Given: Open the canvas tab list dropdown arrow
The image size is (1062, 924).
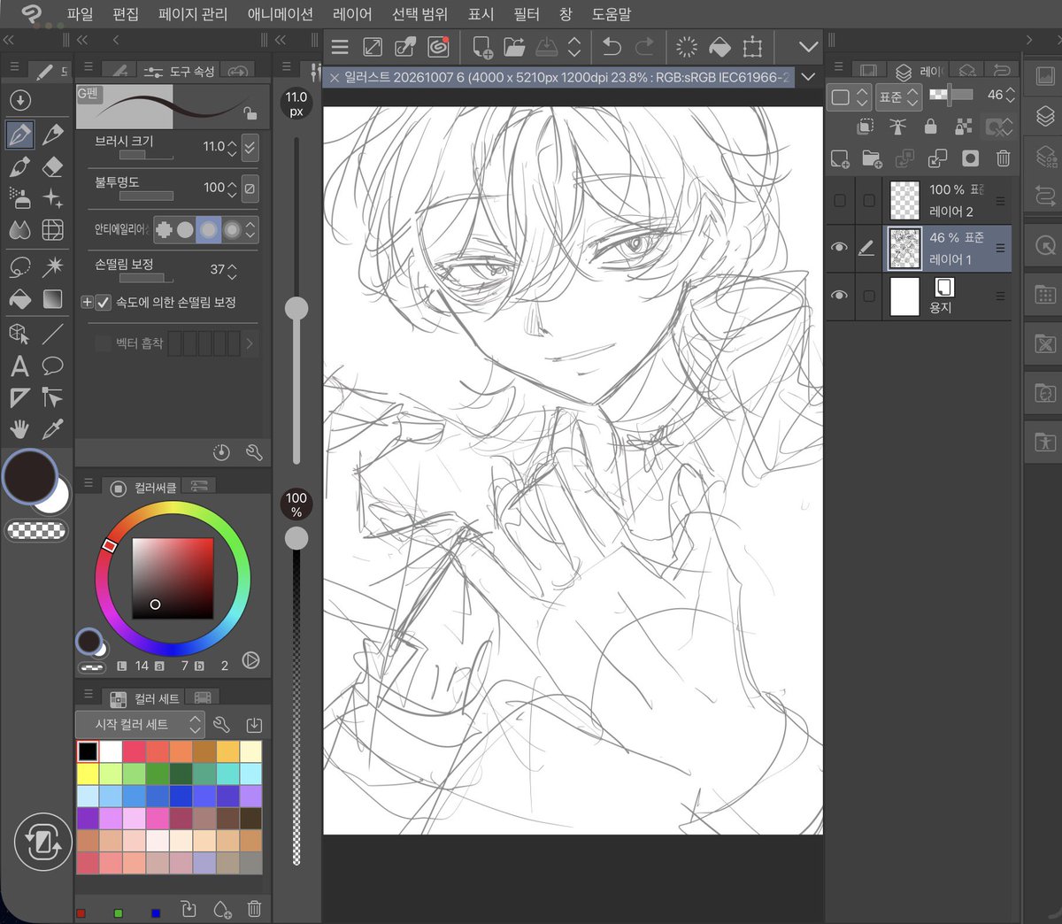Looking at the screenshot, I should [x=808, y=78].
